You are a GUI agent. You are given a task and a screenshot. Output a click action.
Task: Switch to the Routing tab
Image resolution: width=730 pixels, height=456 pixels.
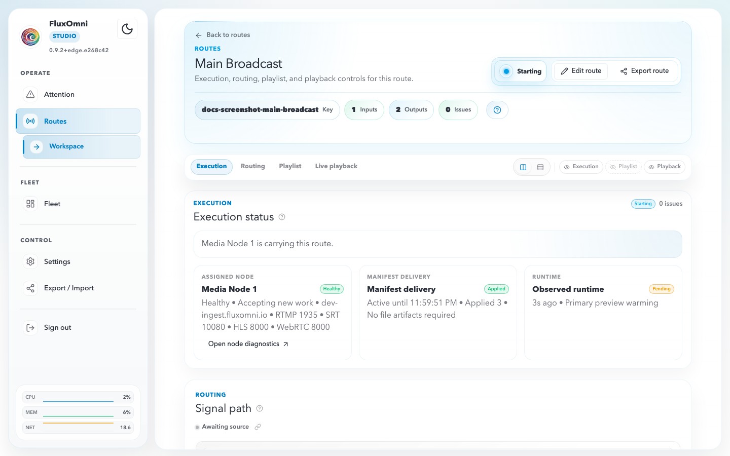252,166
